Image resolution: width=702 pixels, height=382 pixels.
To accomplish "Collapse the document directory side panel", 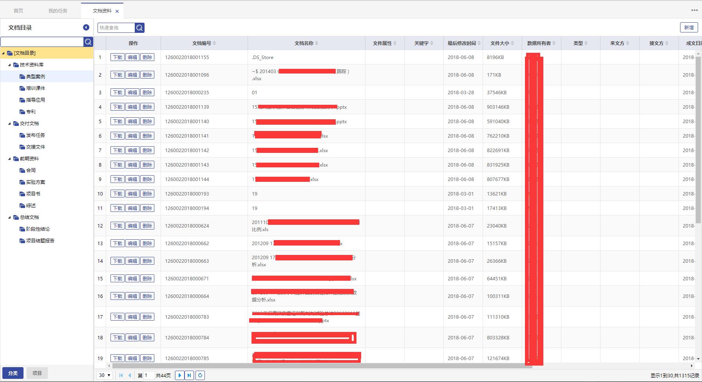I will click(x=86, y=27).
